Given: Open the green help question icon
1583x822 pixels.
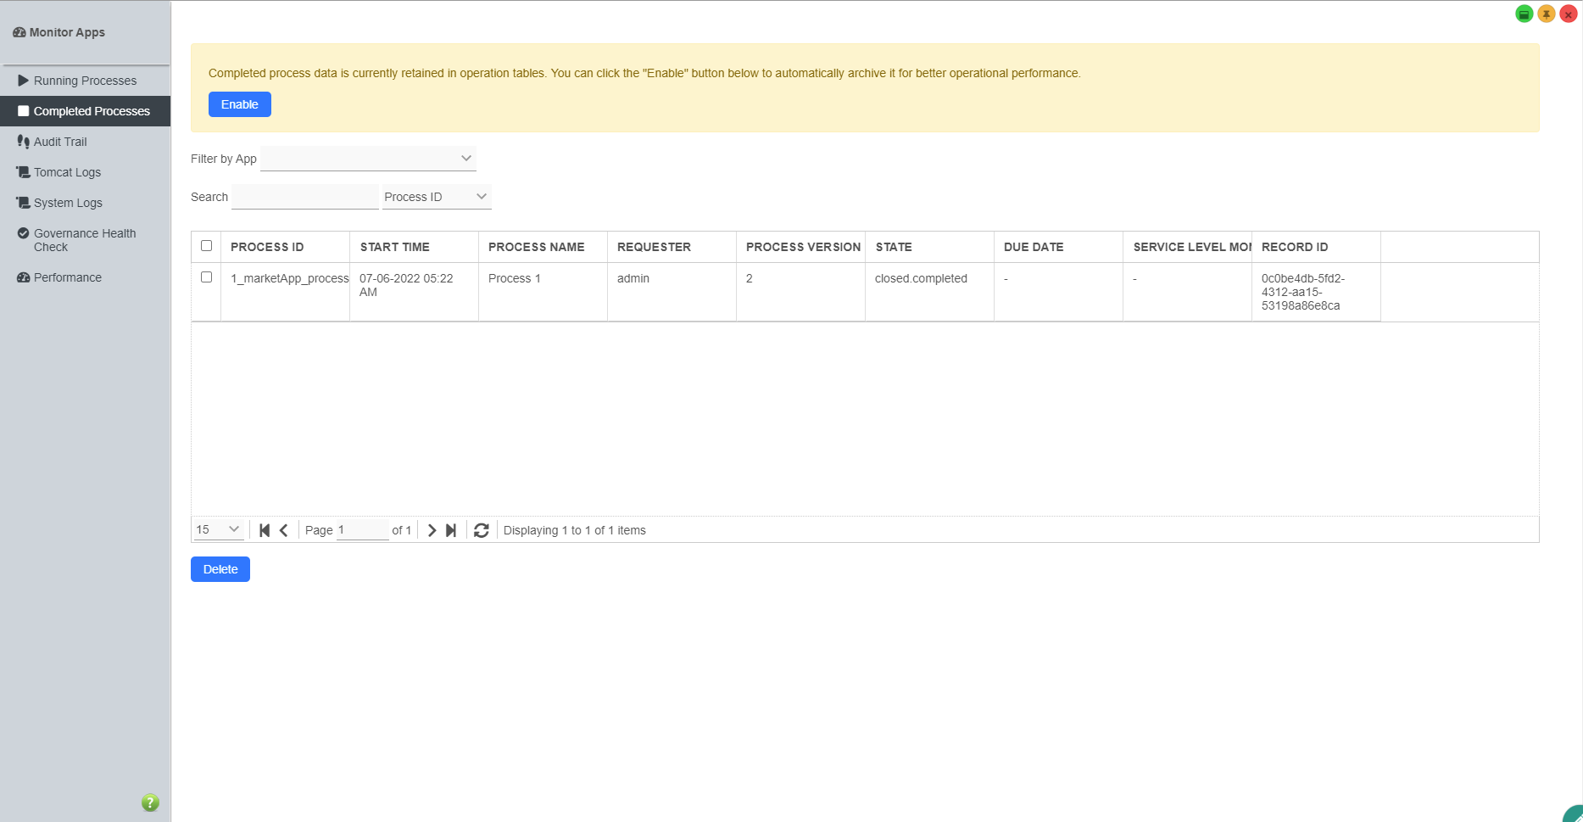Looking at the screenshot, I should click(150, 802).
